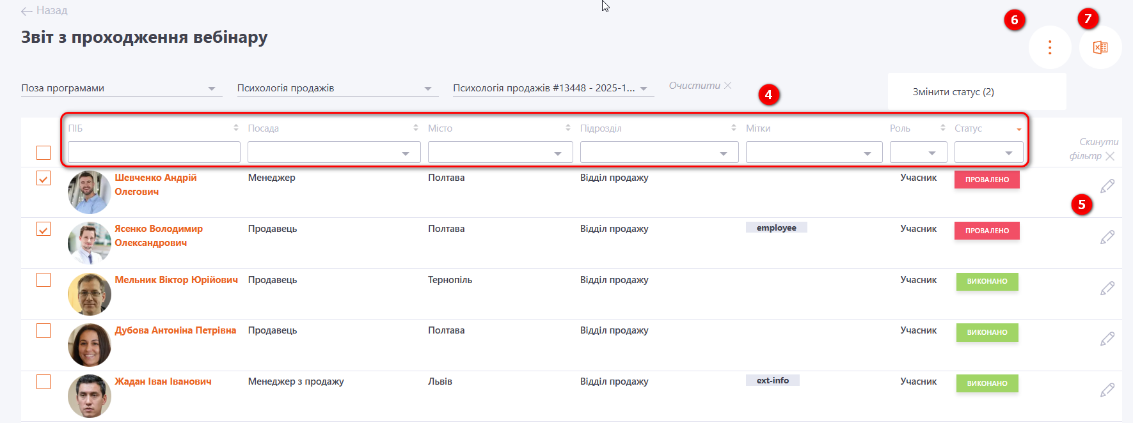This screenshot has height=423, width=1133.
Task: Click the ПРОВАЛЕНО badge for Ясенко Володимир
Action: pos(986,231)
